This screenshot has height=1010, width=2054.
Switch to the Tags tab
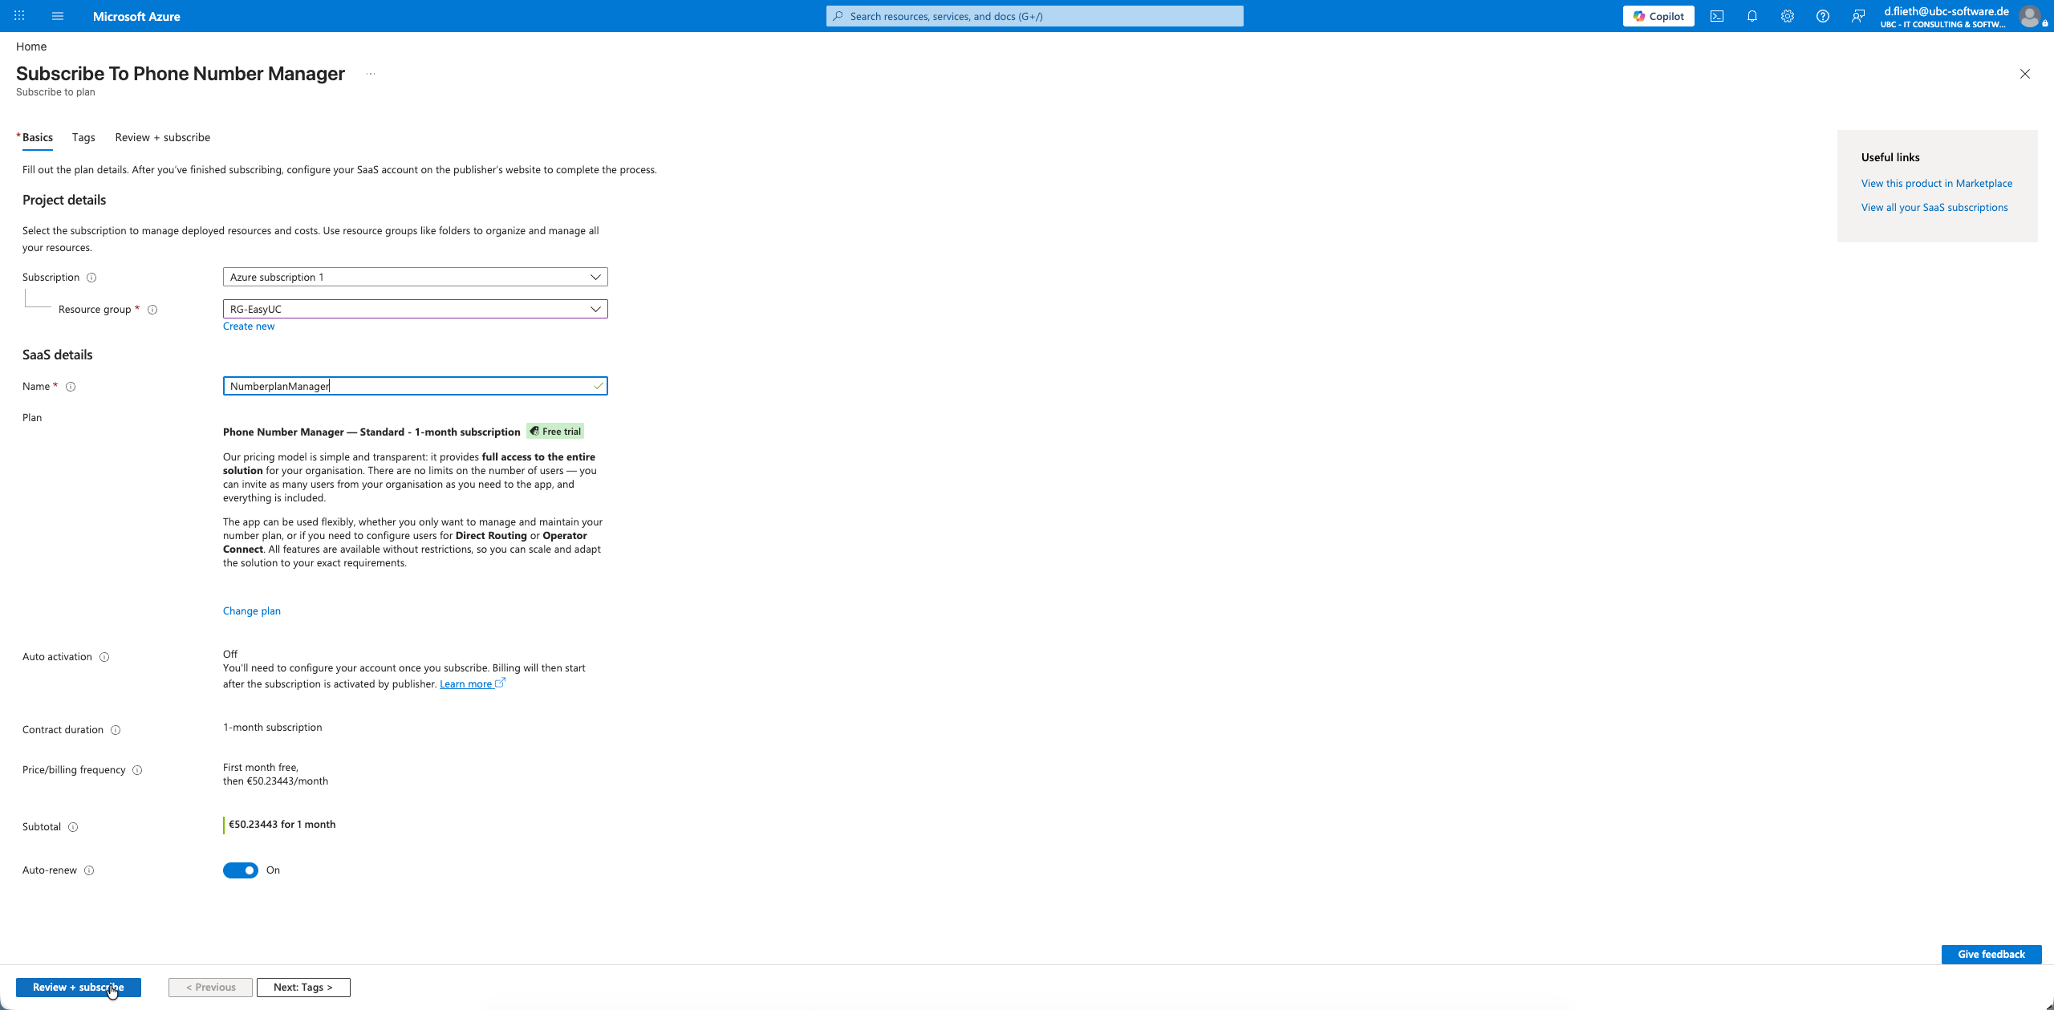[83, 137]
